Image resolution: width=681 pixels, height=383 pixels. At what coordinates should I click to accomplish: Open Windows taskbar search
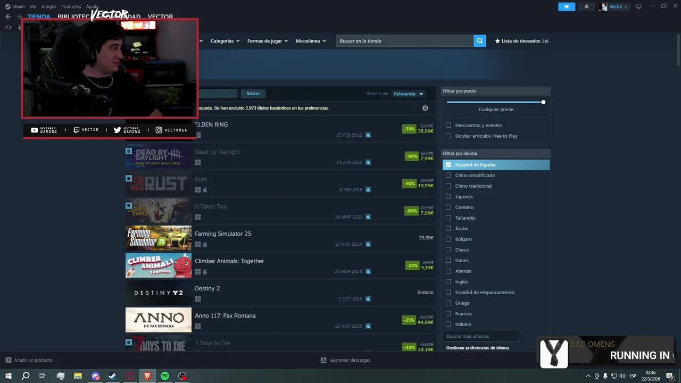tap(26, 376)
